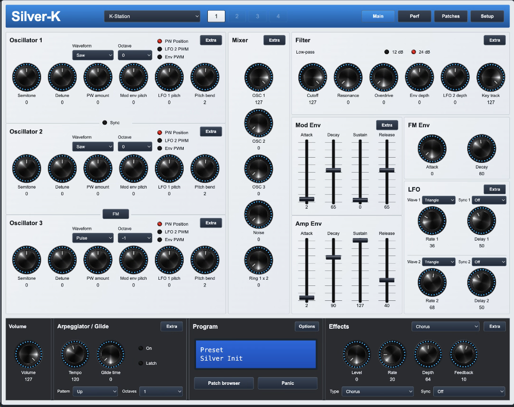Click the Oscillator 3 PW amount knob

98,260
